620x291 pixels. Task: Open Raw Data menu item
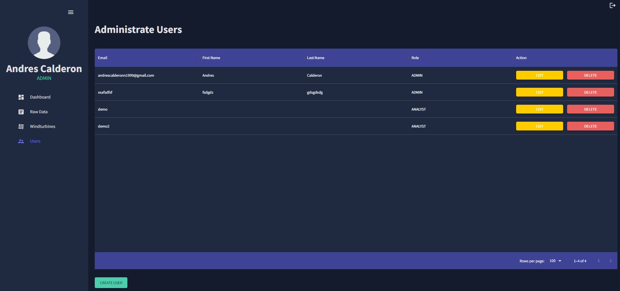44,112
